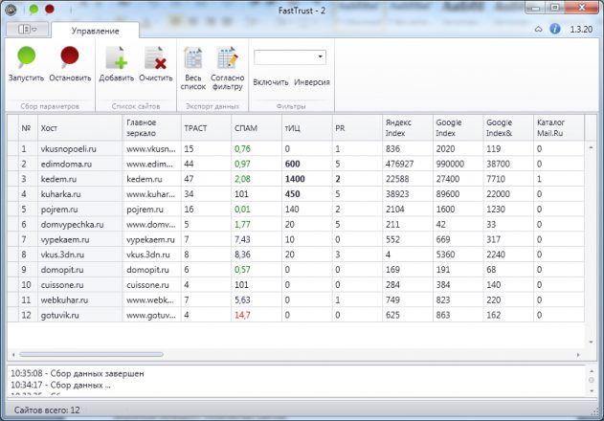Image resolution: width=604 pixels, height=421 pixels.
Task: Sort by PR column header
Action: coord(357,128)
